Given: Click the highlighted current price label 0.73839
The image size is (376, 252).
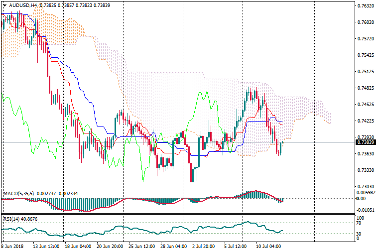Looking at the screenshot, I should click(x=366, y=142).
